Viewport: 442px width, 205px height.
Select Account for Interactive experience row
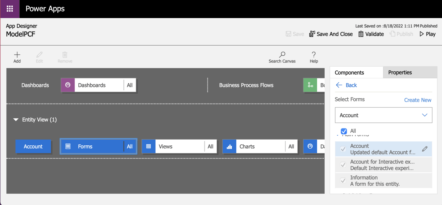coord(384,165)
